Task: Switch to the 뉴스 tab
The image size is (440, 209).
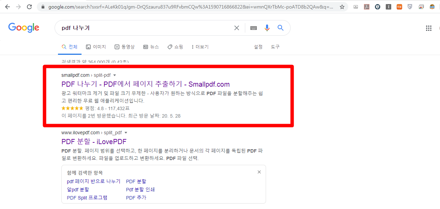Action: point(151,47)
